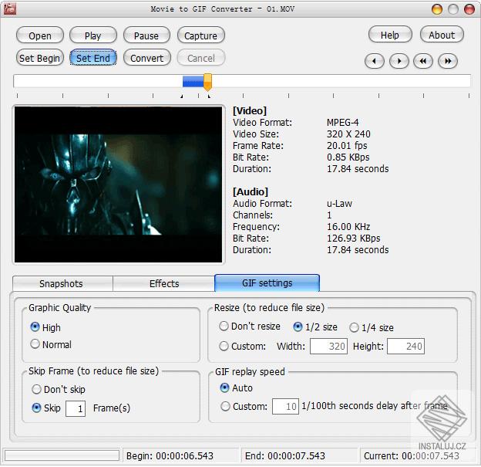Image resolution: width=481 pixels, height=467 pixels.
Task: Switch to the Effects tab
Action: pyautogui.click(x=164, y=283)
